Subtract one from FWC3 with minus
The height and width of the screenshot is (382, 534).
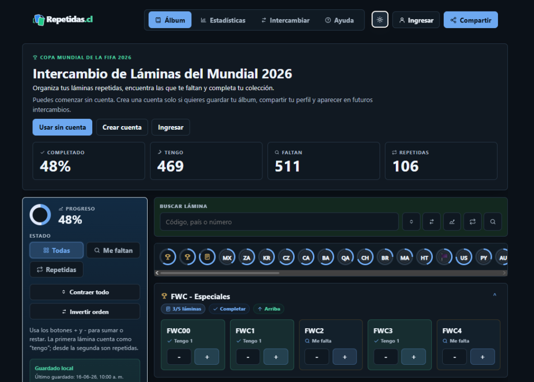click(386, 357)
